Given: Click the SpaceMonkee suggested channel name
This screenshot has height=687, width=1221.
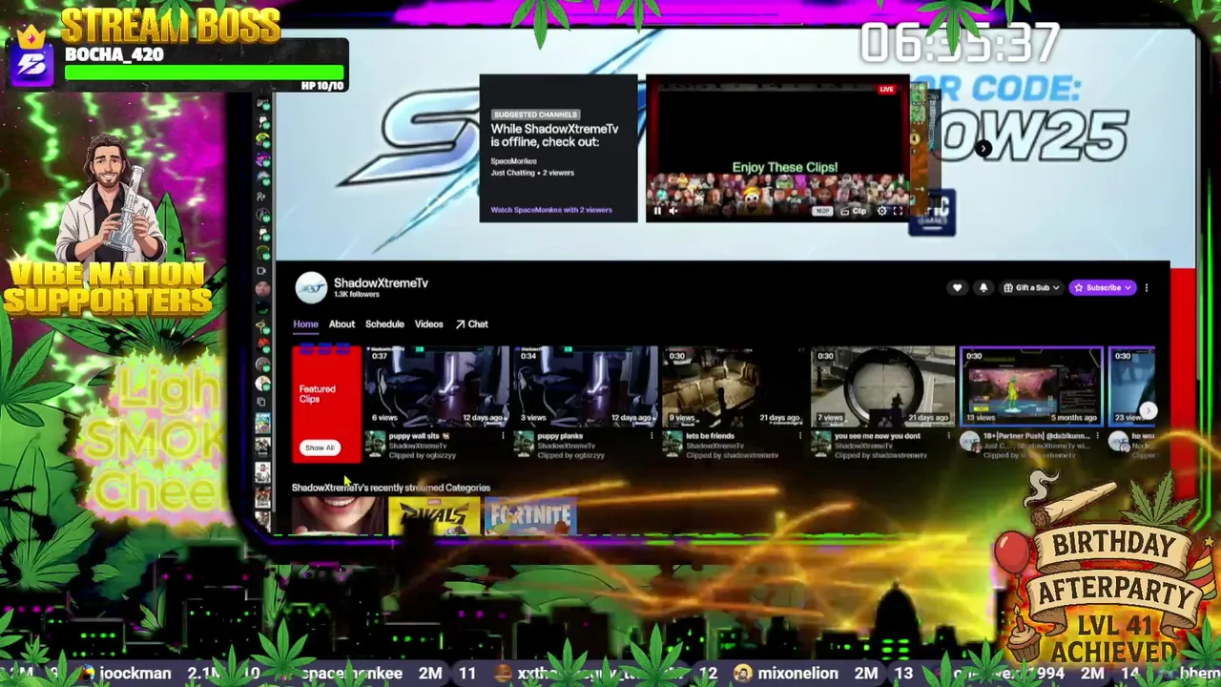Looking at the screenshot, I should [513, 161].
